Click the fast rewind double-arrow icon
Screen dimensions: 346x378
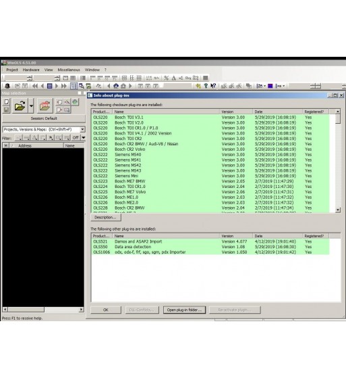click(x=35, y=86)
